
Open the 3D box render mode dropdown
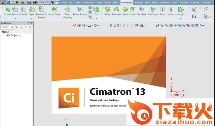pyautogui.click(x=139, y=26)
